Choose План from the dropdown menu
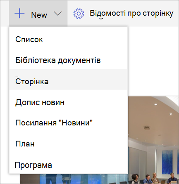 tap(69, 144)
